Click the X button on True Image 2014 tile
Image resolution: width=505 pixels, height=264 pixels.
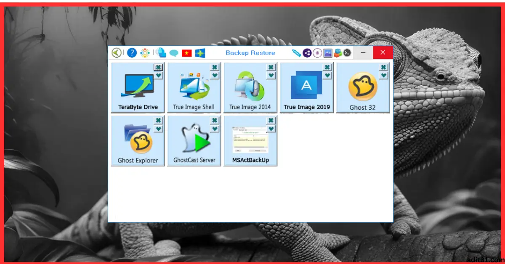click(x=271, y=67)
